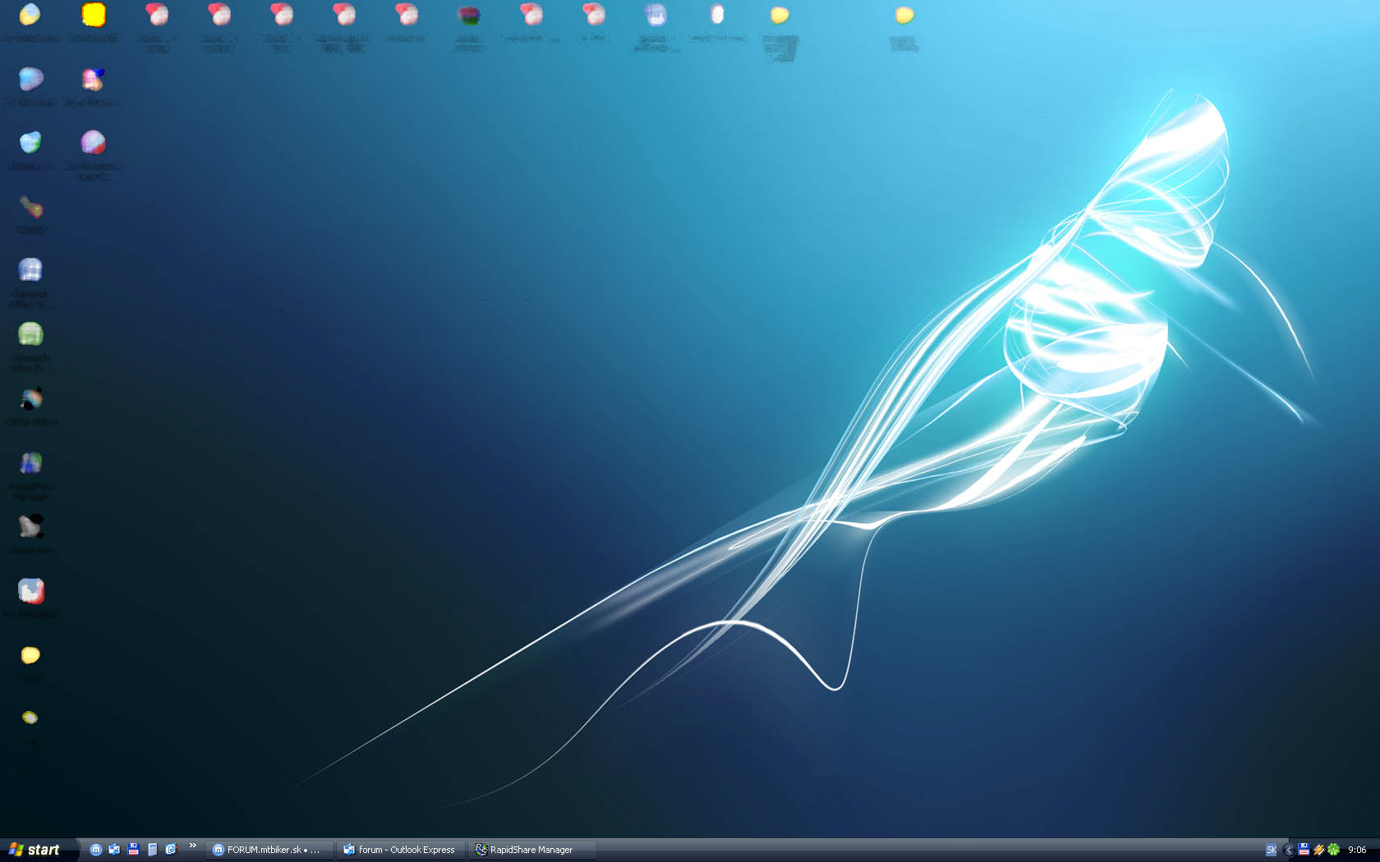Viewport: 1380px width, 862px height.
Task: Open Outlook Express from Quick Launch
Action: 114,850
